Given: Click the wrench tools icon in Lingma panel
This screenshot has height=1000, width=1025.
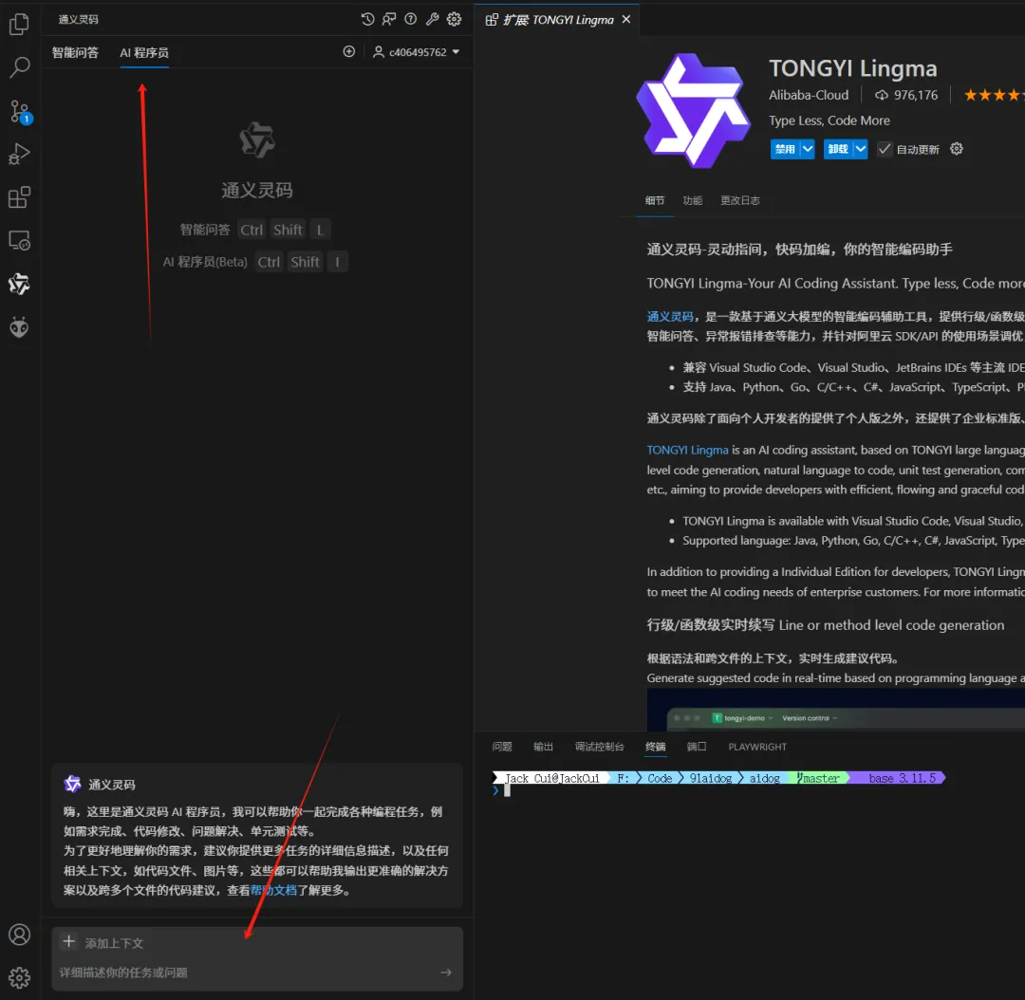Looking at the screenshot, I should 432,18.
